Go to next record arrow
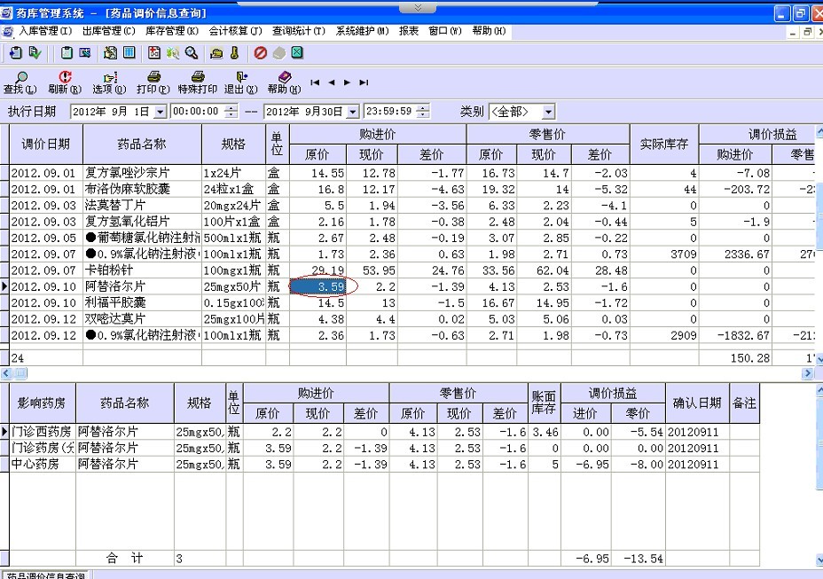The height and width of the screenshot is (579, 823). point(347,82)
